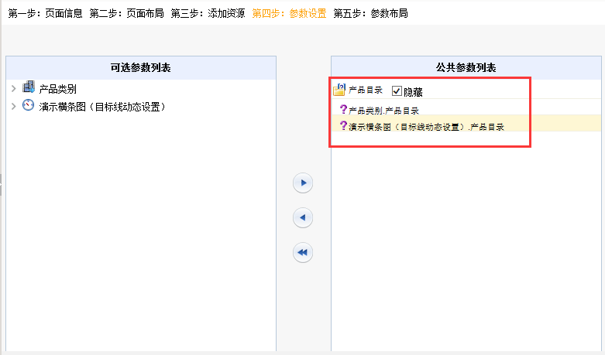The height and width of the screenshot is (355, 605).
Task: Go to 第五步：参数布局 step
Action: (x=371, y=13)
